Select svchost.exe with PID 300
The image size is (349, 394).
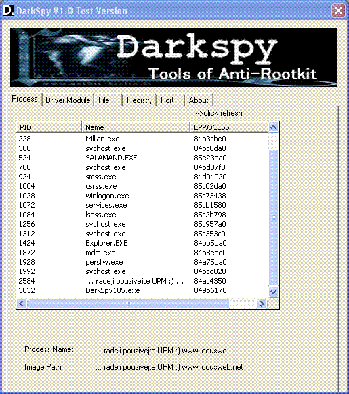(x=142, y=148)
